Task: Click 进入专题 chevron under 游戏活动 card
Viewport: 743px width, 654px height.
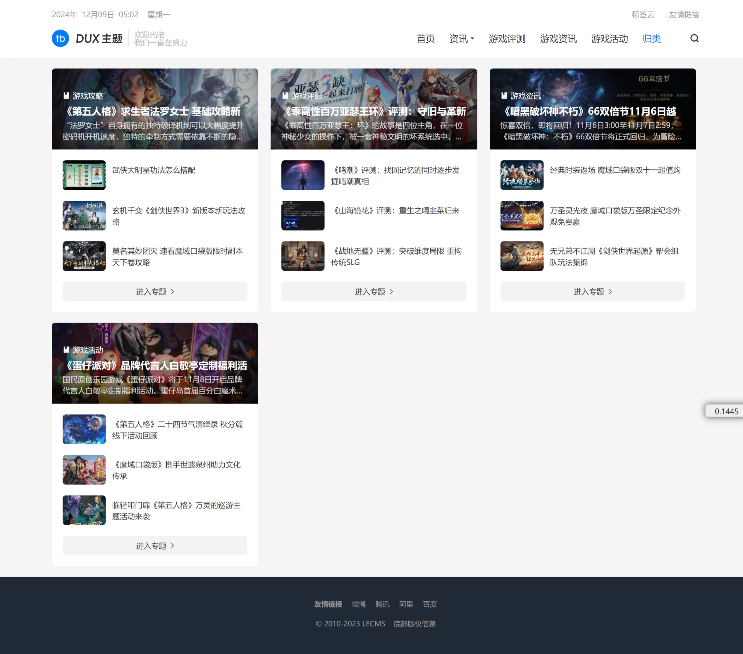Action: coord(172,546)
